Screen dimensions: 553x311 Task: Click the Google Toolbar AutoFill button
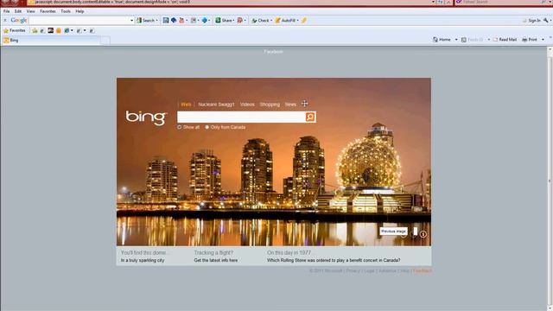[285, 21]
